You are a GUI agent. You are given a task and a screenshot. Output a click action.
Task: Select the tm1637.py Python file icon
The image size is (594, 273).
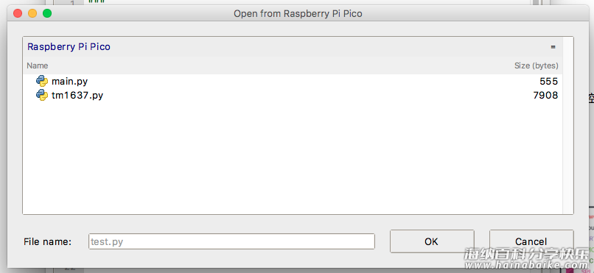click(x=42, y=95)
